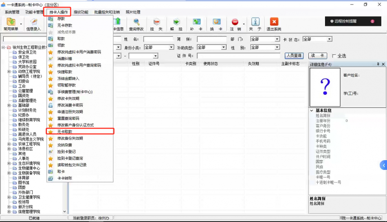
Task: Open the 指纹功能 menu
Action: pos(81,12)
